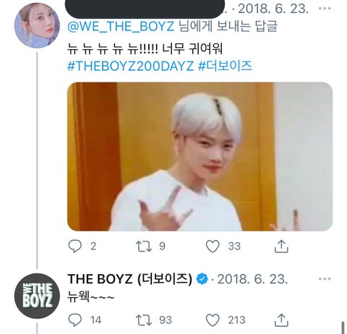Like the tweet with 33 likes
This screenshot has width=347, height=334.
point(213,247)
